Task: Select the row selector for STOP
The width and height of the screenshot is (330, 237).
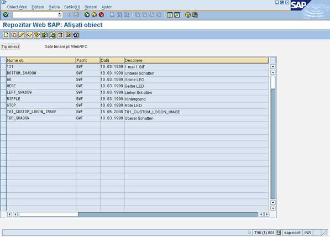Action: click(x=3, y=106)
